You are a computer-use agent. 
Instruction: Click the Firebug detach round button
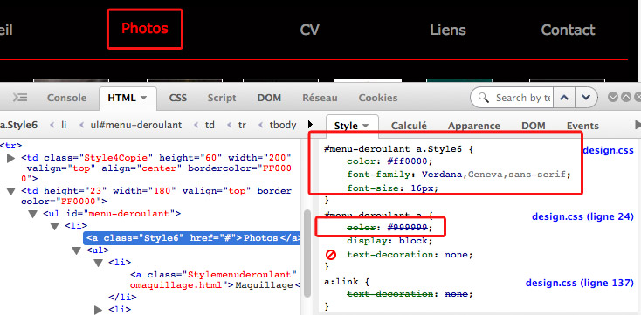pos(625,97)
